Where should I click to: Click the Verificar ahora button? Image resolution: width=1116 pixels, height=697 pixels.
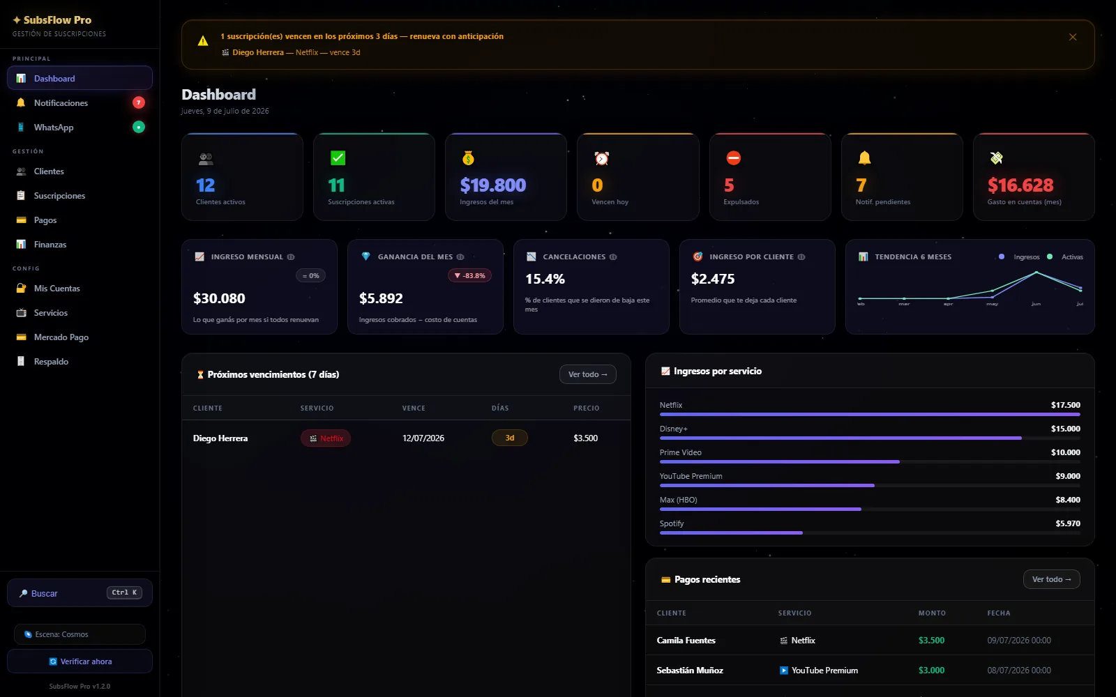80,661
